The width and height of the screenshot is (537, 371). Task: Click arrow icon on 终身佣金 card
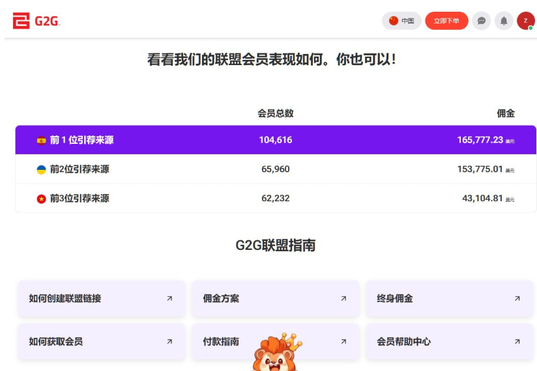click(x=517, y=299)
